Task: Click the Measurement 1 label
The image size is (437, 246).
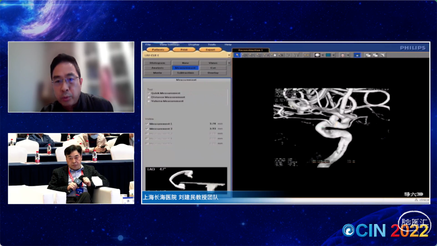Action: [x=161, y=124]
